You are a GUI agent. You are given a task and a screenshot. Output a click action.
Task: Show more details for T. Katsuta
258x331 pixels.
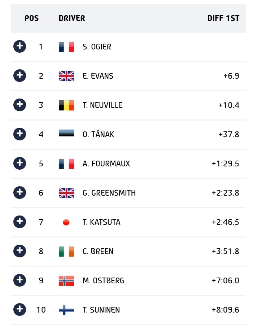(19, 222)
